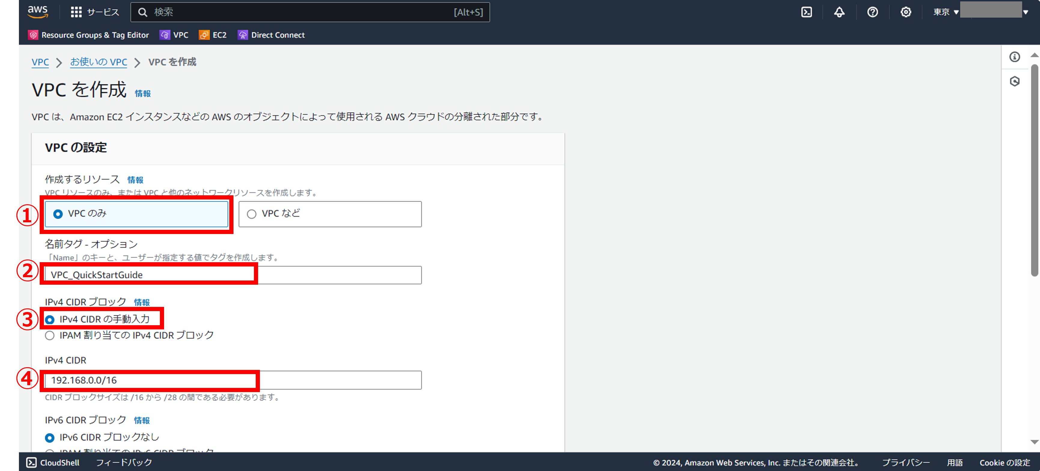Click the IPv4 CIDR input field
Viewport: 1040px width, 471px height.
point(233,380)
